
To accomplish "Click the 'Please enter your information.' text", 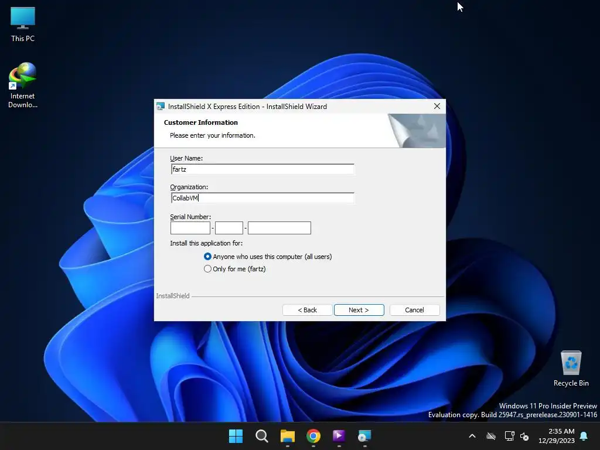I will coord(212,135).
